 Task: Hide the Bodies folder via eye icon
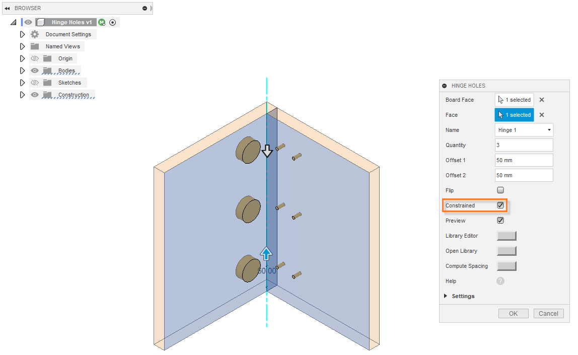[x=35, y=70]
